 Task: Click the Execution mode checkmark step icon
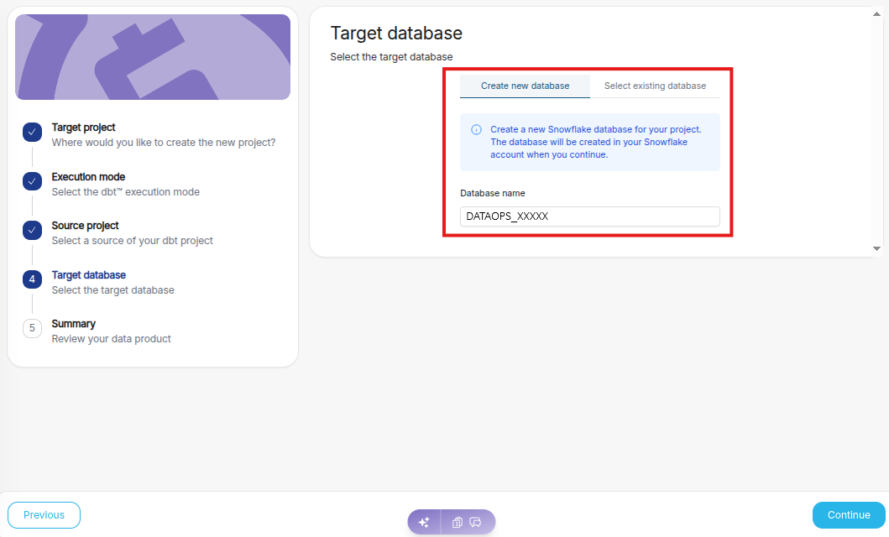(x=32, y=181)
